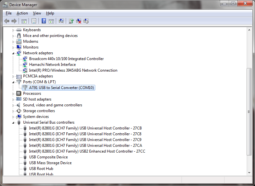Click the Forward arrow toolbar button
The width and height of the screenshot is (255, 186).
(x=14, y=21)
